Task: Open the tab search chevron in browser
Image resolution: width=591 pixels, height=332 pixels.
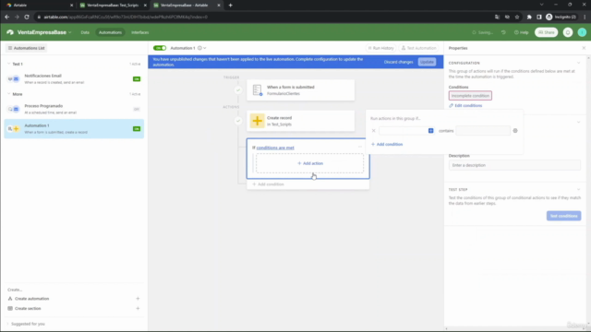Action: click(542, 5)
